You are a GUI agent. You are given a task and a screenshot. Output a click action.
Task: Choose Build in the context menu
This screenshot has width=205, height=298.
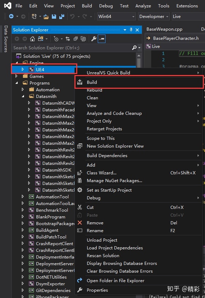(x=139, y=82)
